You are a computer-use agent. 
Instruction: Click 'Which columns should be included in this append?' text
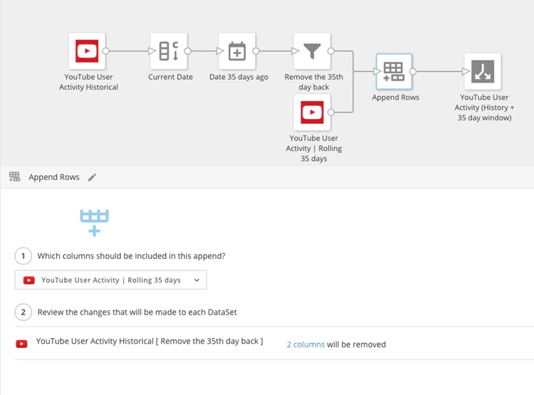131,256
